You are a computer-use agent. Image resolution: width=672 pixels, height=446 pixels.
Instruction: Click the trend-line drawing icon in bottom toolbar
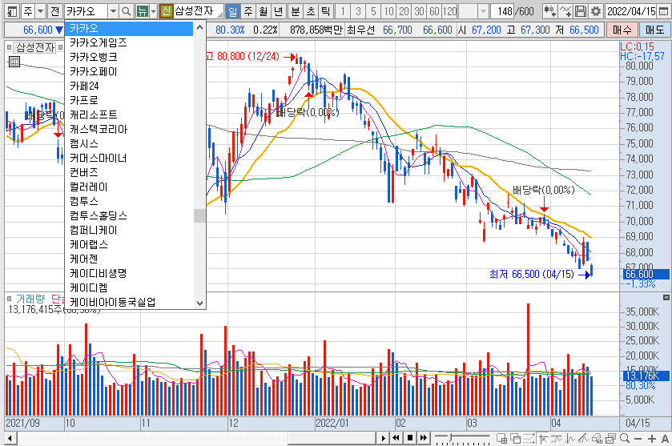click(x=583, y=438)
